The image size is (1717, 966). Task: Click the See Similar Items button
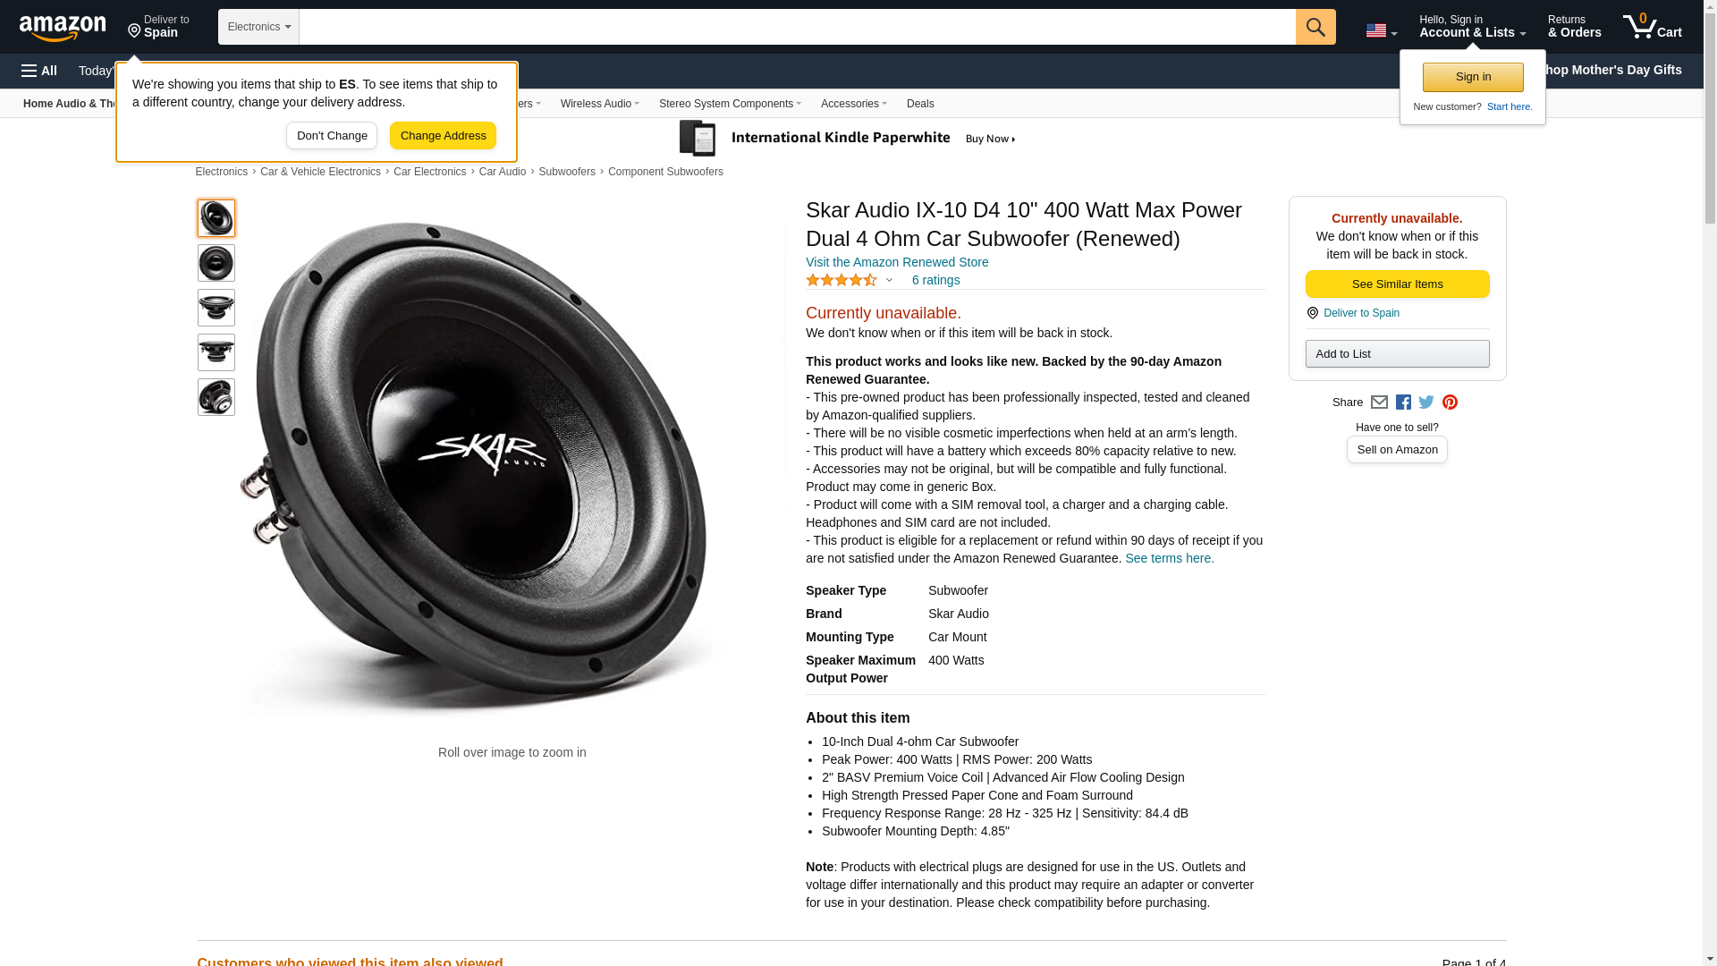pos(1397,284)
